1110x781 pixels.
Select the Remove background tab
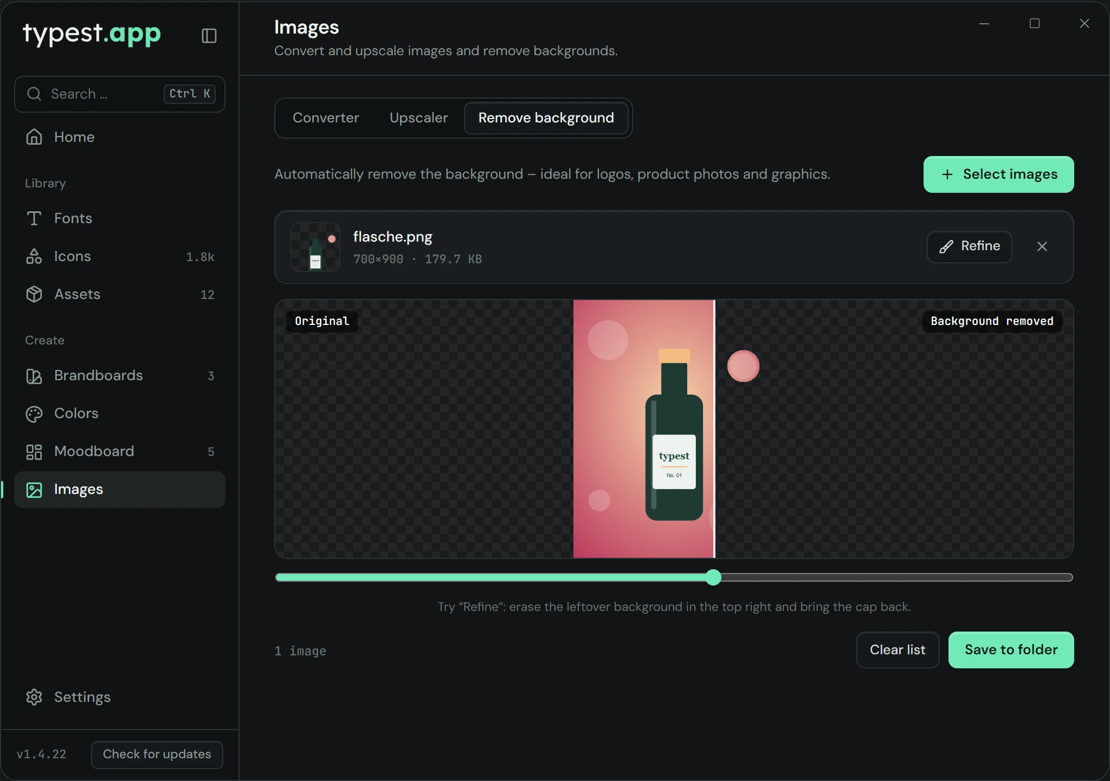(x=546, y=118)
